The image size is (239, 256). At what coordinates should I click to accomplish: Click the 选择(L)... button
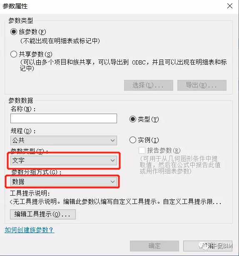tap(149, 85)
